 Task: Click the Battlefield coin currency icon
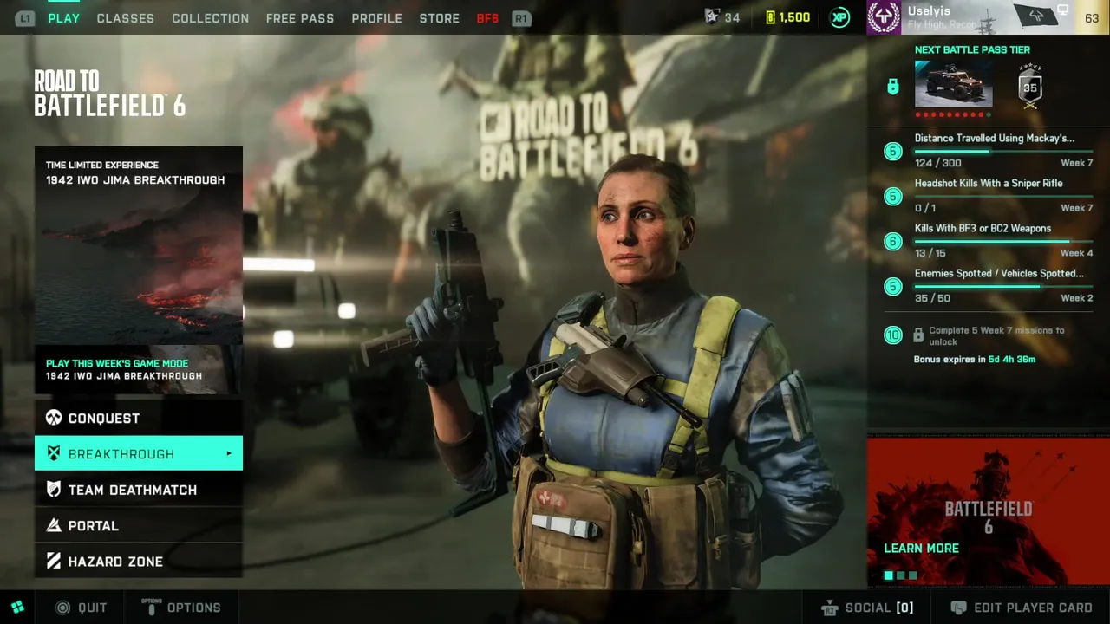[x=770, y=17]
